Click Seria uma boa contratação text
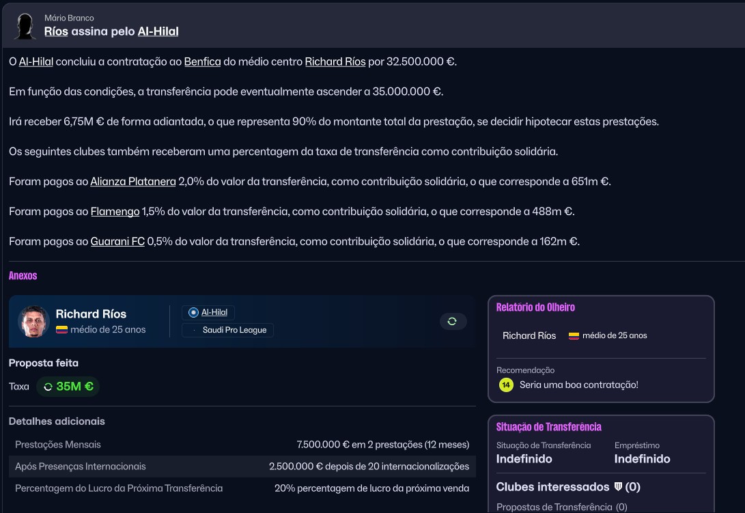The width and height of the screenshot is (745, 513). (578, 385)
